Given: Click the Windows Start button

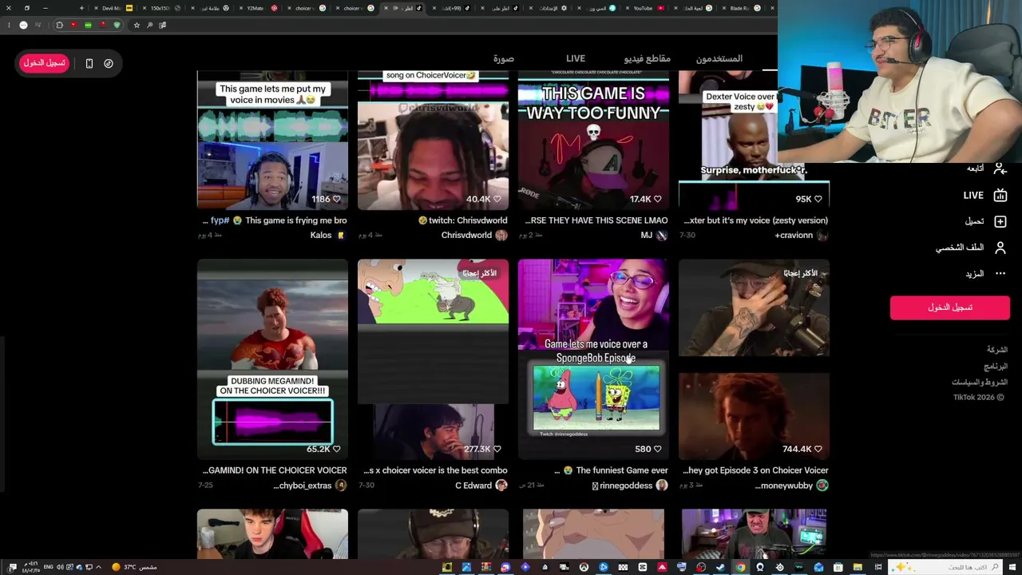Looking at the screenshot, I should [1012, 567].
